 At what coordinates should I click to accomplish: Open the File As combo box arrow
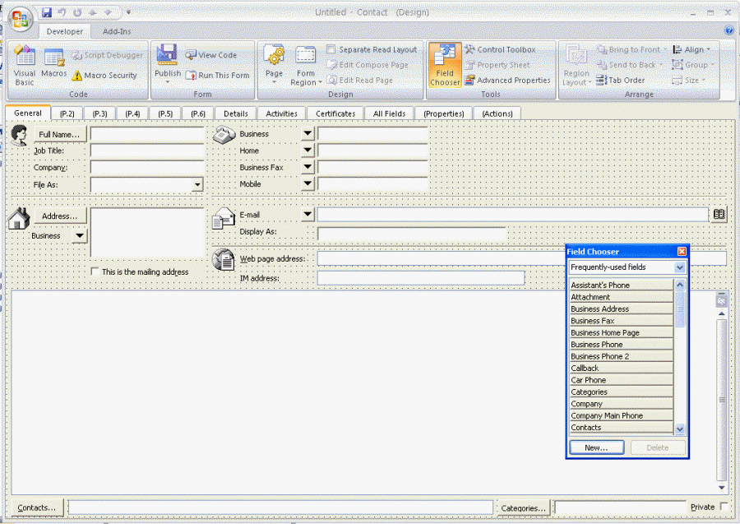[197, 184]
